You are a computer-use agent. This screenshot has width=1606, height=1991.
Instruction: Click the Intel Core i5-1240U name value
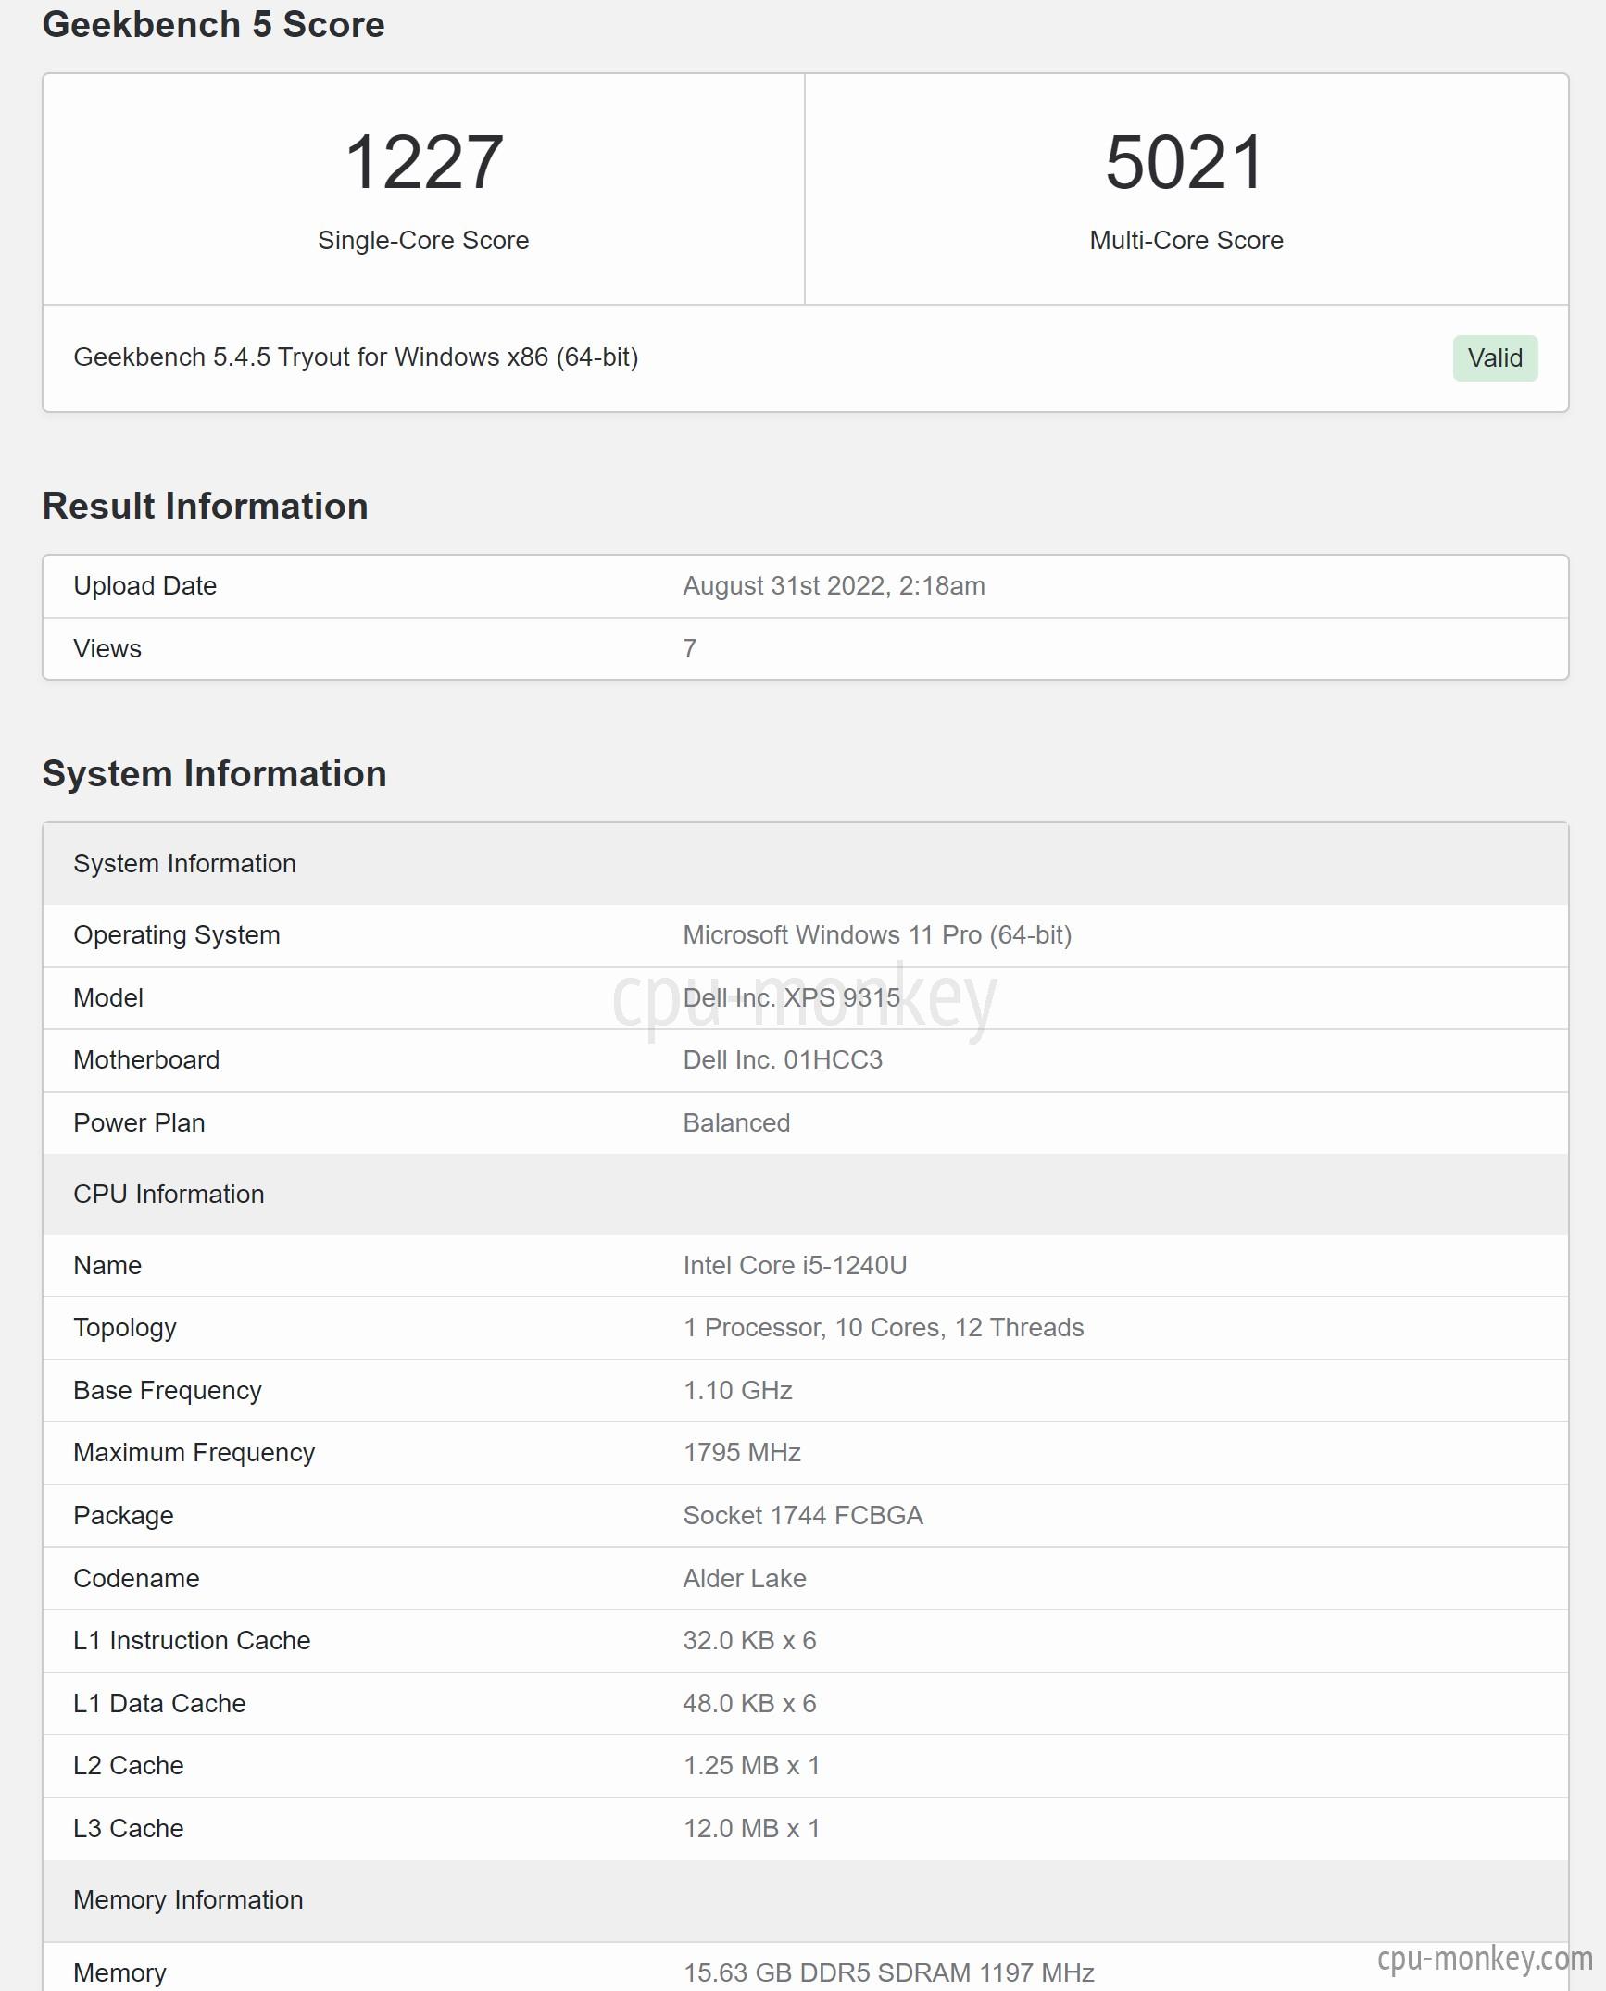click(795, 1266)
